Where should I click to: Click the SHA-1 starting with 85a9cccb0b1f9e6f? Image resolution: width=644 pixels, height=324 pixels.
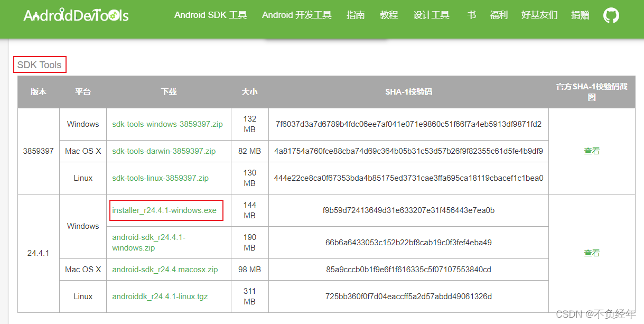click(408, 270)
